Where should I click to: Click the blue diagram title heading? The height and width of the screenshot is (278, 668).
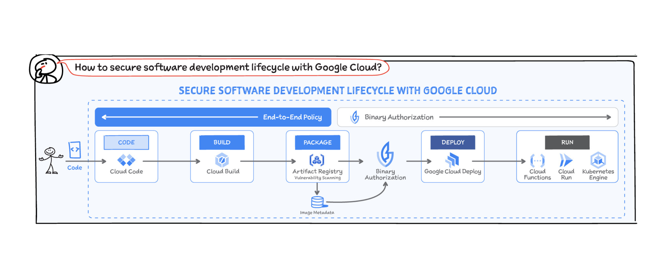(338, 90)
